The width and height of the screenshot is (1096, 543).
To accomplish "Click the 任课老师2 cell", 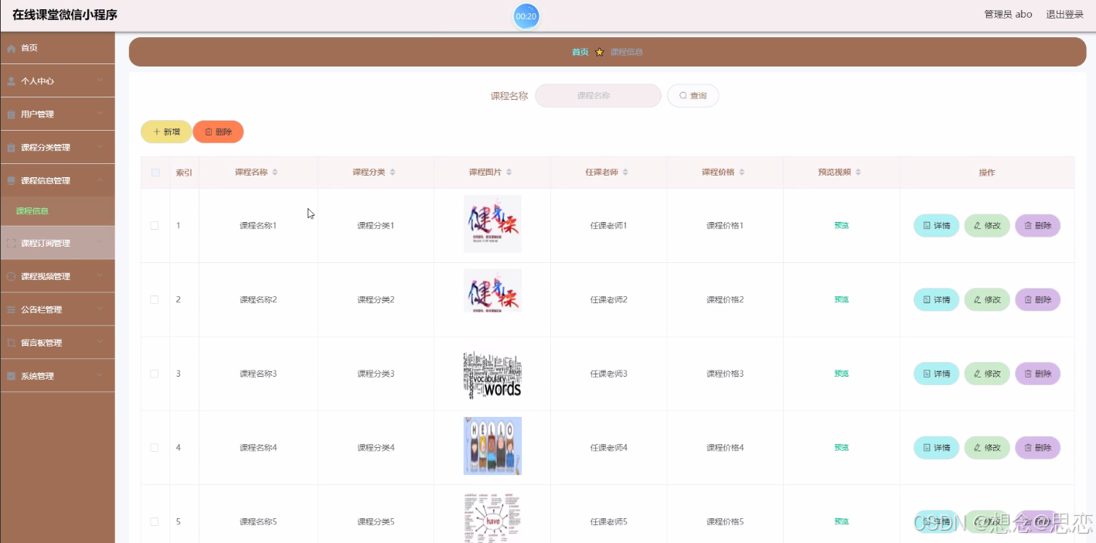I will 609,299.
